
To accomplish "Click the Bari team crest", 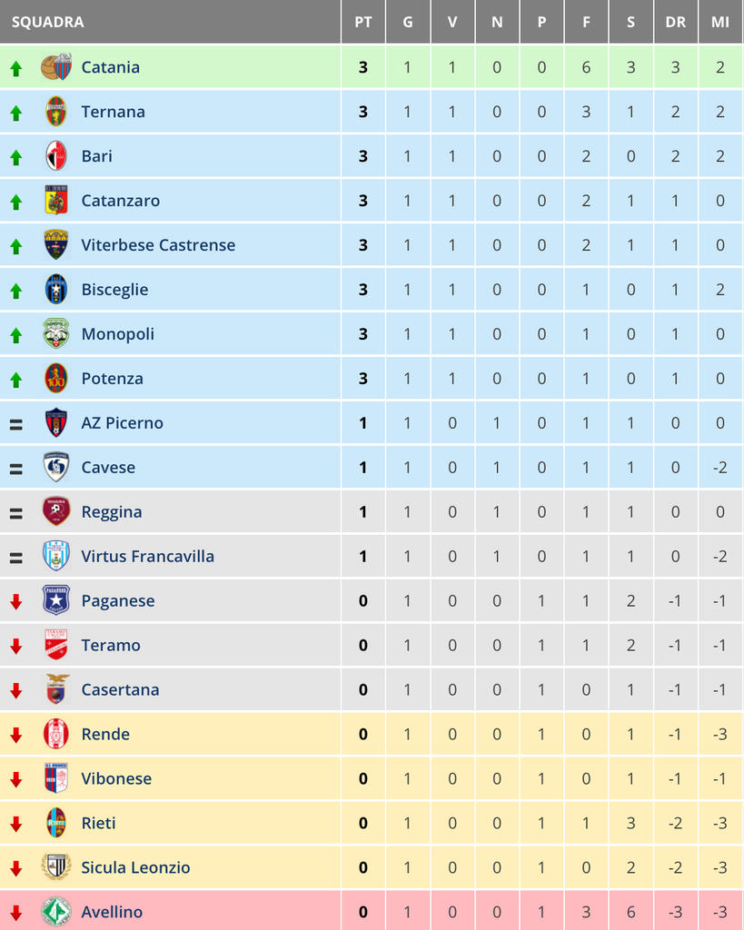I will click(56, 156).
